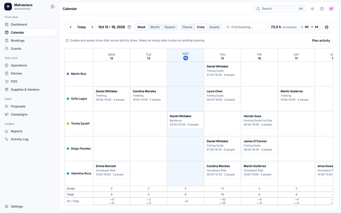Image resolution: width=341 pixels, height=213 pixels.
Task: Click the Malvavisco workspace logo
Action: click(x=8, y=7)
